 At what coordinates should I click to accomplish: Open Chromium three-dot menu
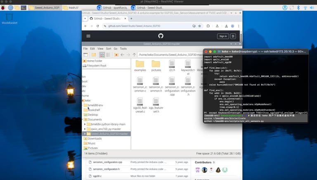pyautogui.click(x=239, y=26)
